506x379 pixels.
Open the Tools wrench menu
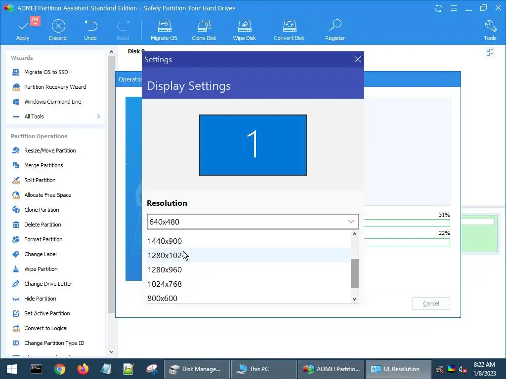[x=490, y=30]
